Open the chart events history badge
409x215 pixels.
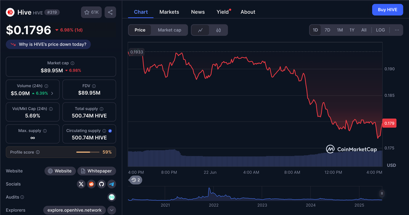point(135,180)
